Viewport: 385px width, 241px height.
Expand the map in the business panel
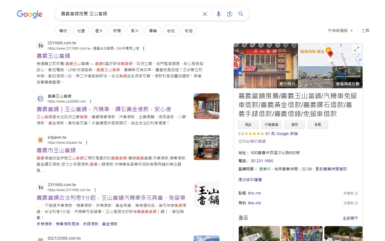tap(356, 49)
